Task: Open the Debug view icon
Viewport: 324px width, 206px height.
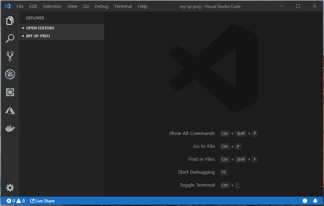Action: (x=10, y=74)
